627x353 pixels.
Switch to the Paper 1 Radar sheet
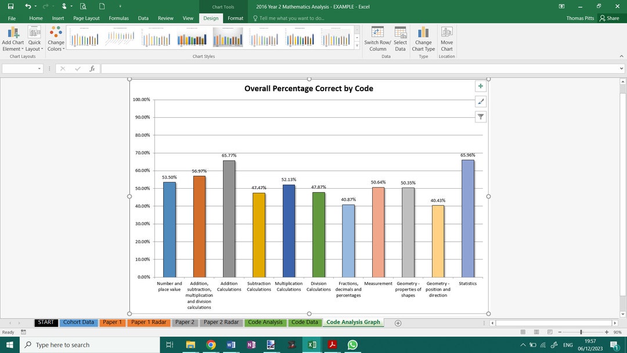point(148,322)
